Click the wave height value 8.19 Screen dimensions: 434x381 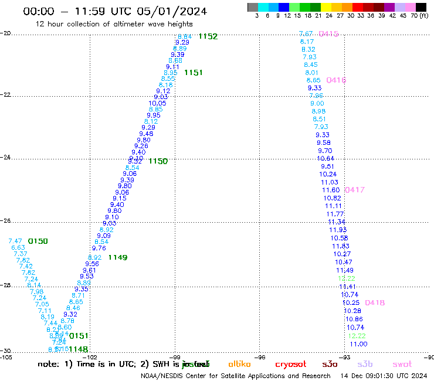click(x=48, y=317)
